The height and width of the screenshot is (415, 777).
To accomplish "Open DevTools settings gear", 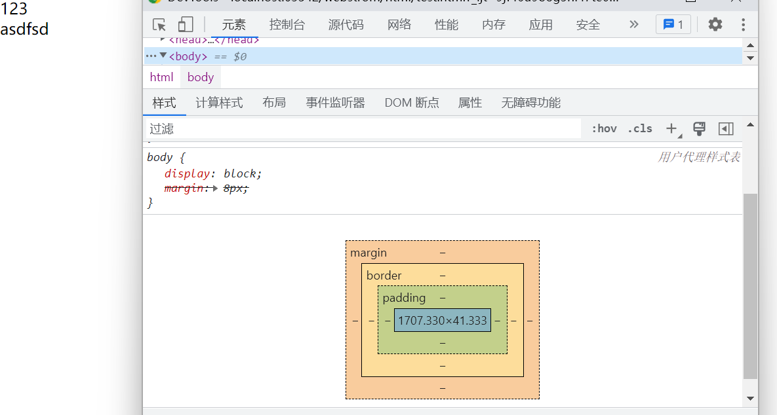I will click(715, 24).
